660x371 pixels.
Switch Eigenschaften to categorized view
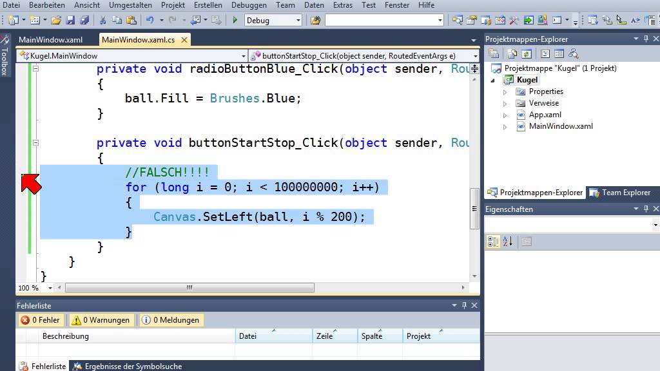click(493, 242)
